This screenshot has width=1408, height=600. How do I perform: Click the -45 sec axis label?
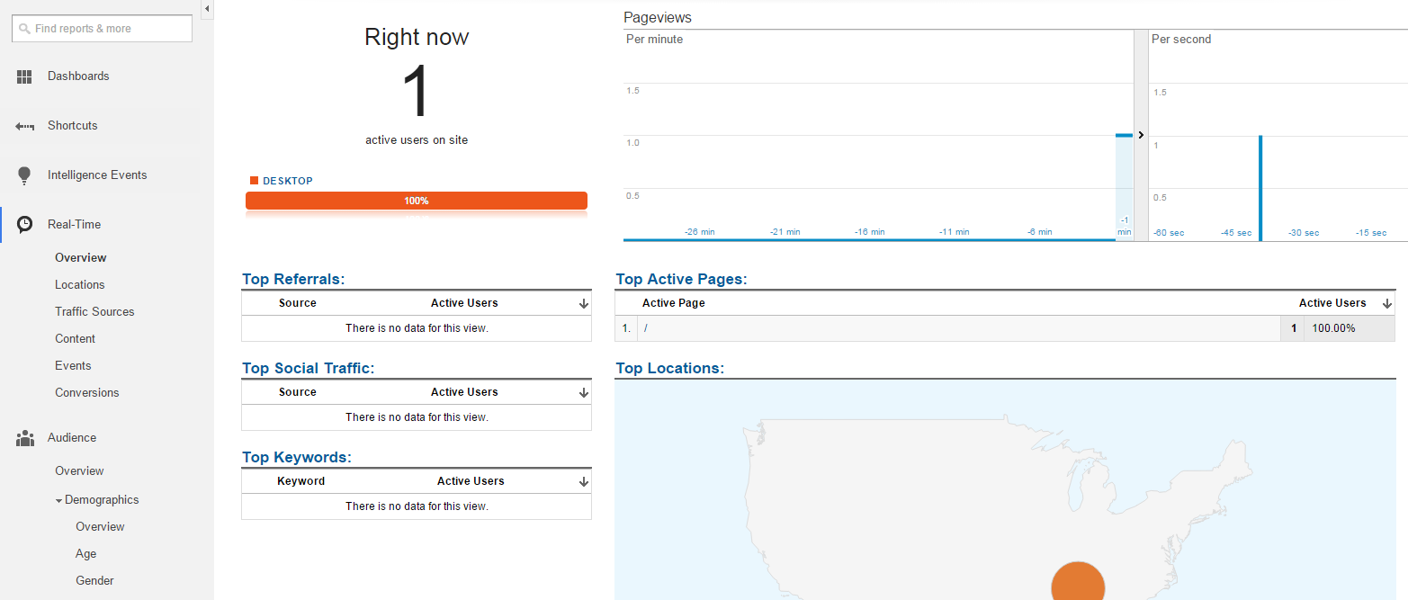click(x=1236, y=233)
